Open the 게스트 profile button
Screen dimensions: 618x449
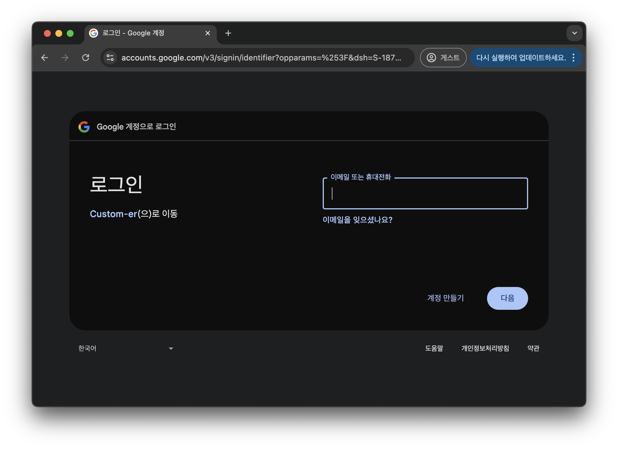(443, 58)
